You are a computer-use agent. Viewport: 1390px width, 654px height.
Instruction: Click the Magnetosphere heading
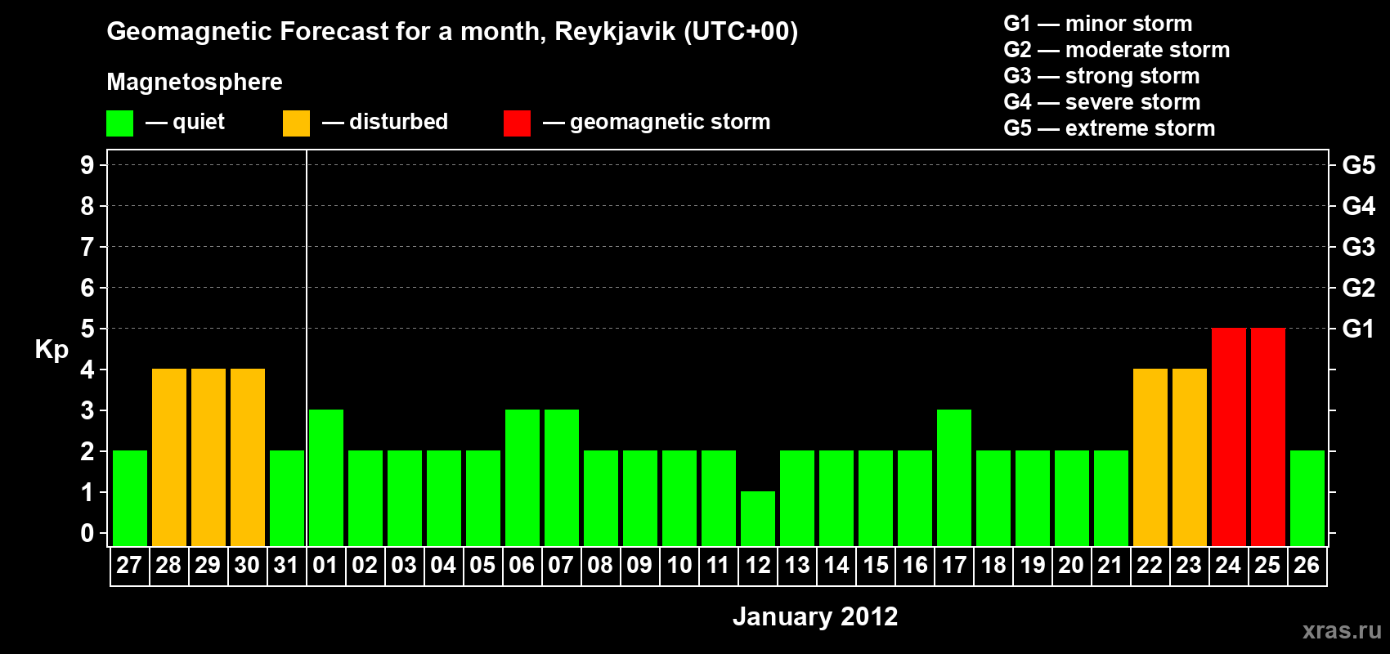[x=195, y=82]
